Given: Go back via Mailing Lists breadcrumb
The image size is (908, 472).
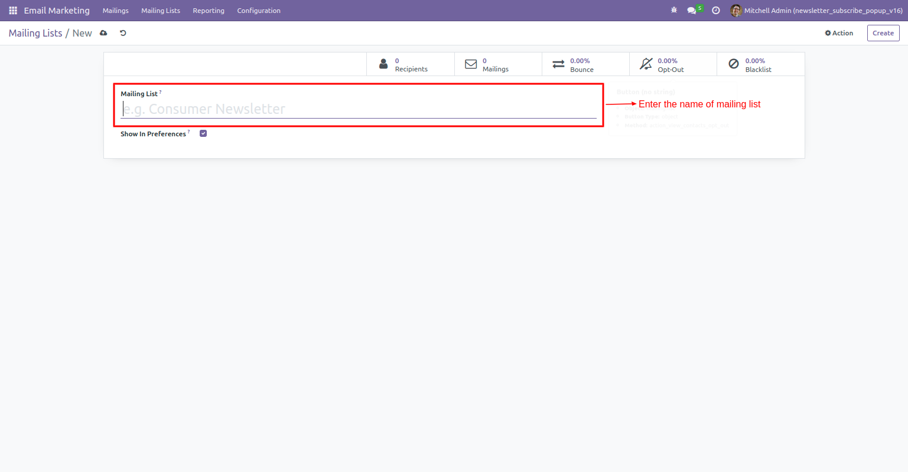Looking at the screenshot, I should pyautogui.click(x=35, y=33).
